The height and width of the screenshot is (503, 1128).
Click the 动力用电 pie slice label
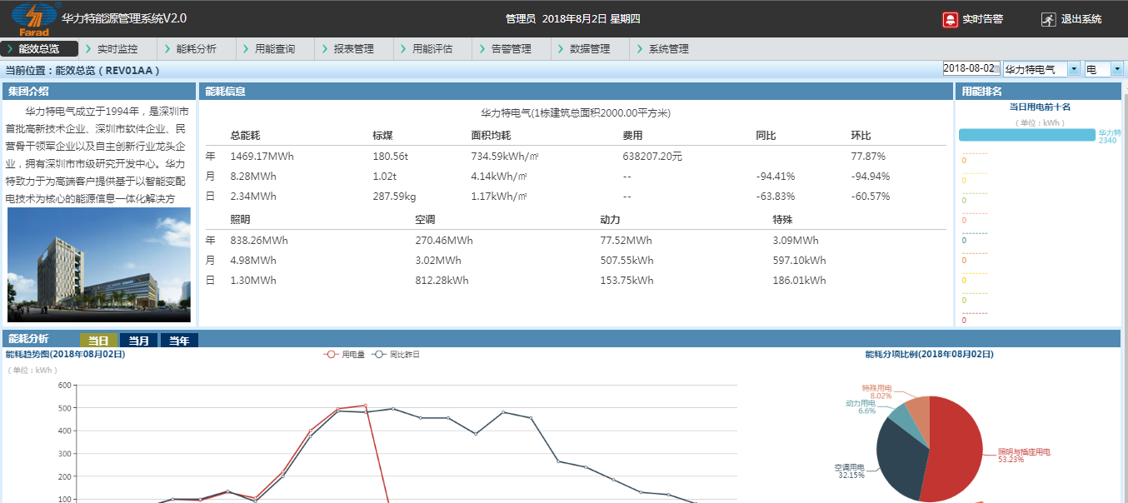[861, 406]
